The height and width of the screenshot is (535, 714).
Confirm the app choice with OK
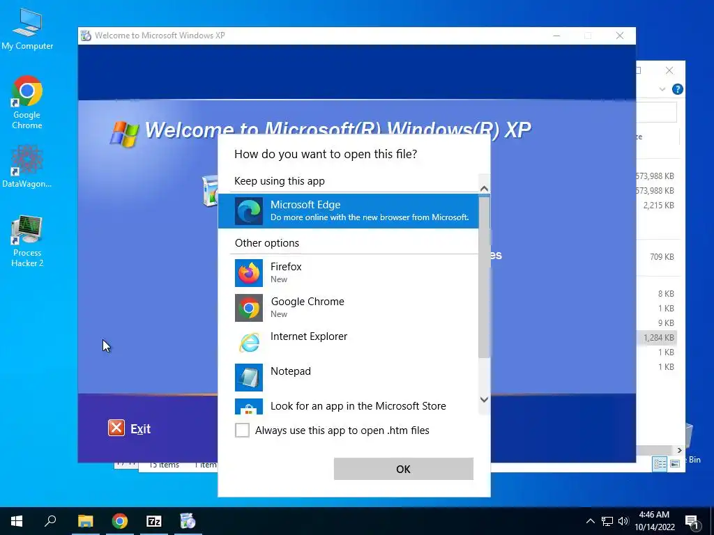point(404,469)
